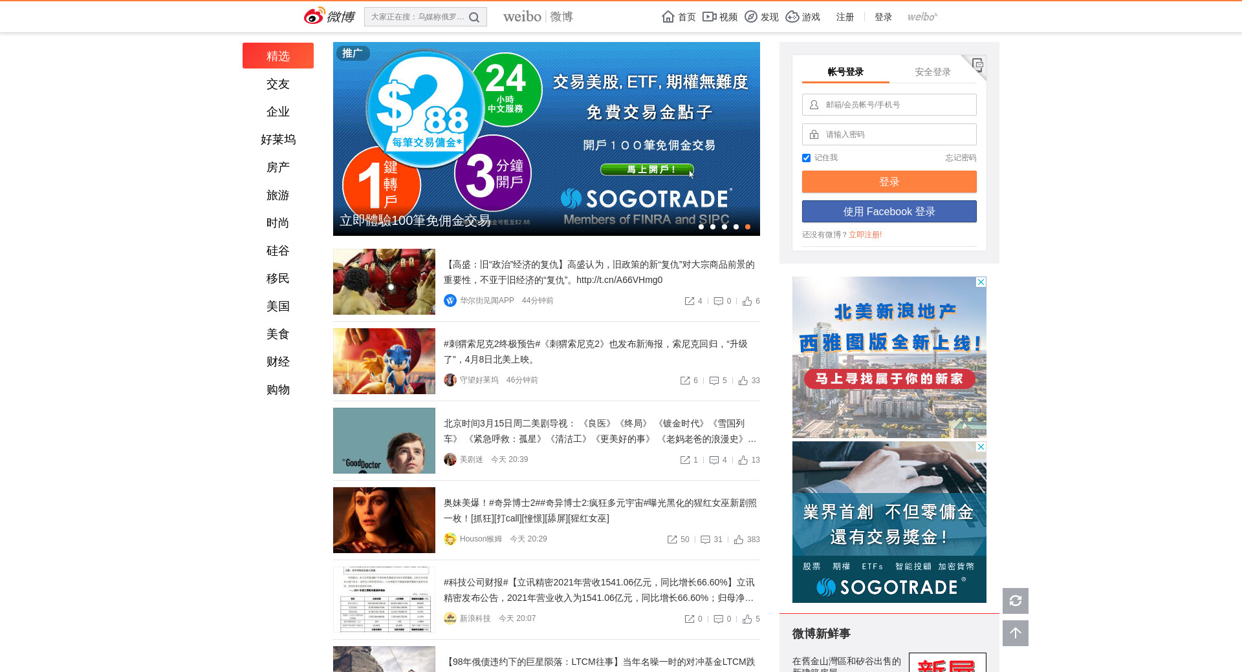Click the search magnifier icon

474,17
